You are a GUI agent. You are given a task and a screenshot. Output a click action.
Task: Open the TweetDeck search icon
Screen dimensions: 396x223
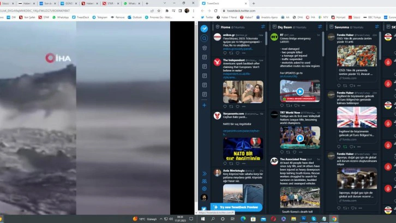pyautogui.click(x=204, y=38)
